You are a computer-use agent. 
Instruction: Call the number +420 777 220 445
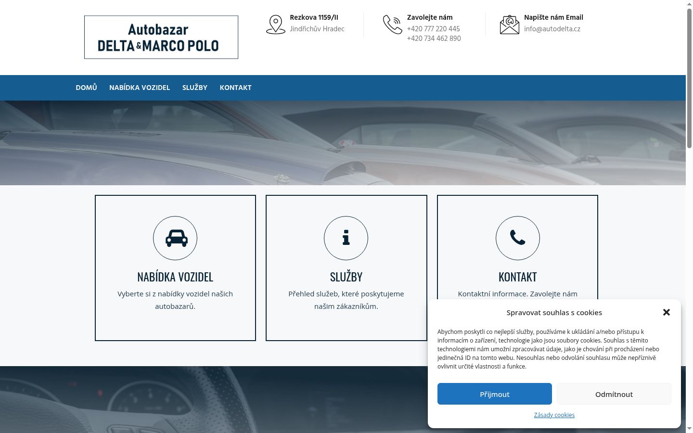tap(434, 29)
